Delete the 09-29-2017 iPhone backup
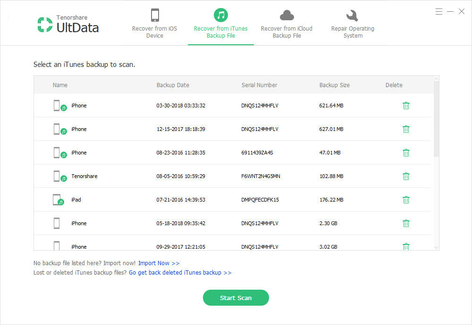The width and height of the screenshot is (472, 325). click(406, 246)
